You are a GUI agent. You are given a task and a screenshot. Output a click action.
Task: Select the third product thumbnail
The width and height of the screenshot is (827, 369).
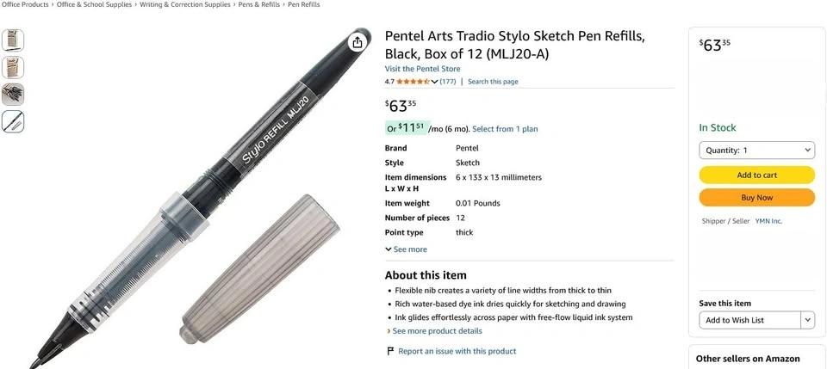click(x=13, y=95)
